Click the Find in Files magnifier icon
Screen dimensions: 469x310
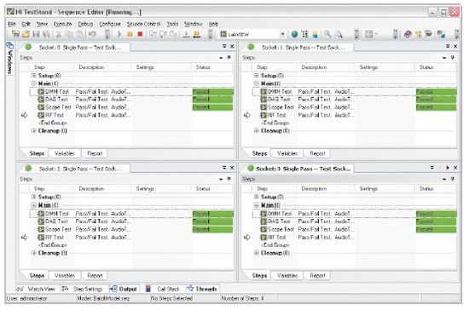pos(339,34)
